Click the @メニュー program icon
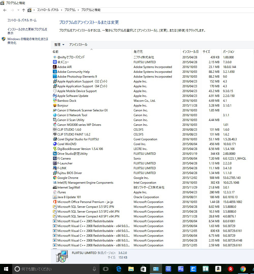 [x=55, y=62]
